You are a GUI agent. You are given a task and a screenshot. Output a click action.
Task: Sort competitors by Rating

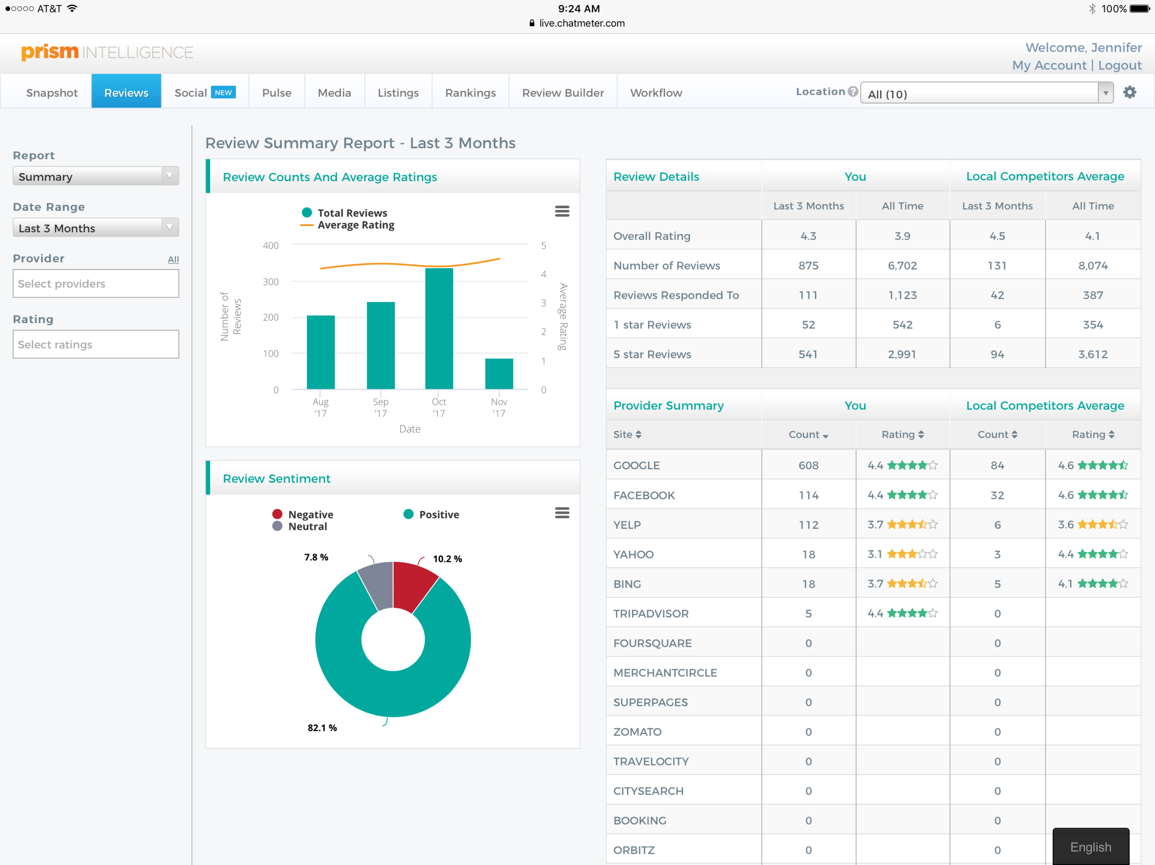pos(1094,434)
